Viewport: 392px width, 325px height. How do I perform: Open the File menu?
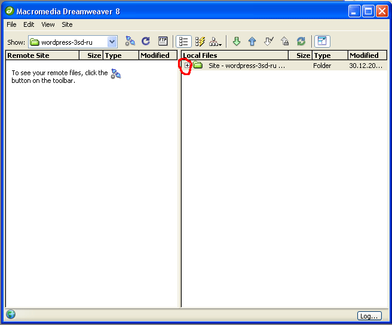coord(11,24)
